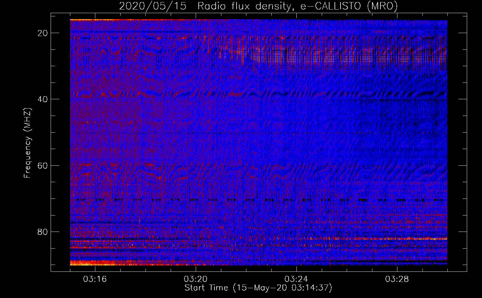Screen dimensions: 482x298
Task: Click the '40' frequency tick label
Action: click(43, 99)
